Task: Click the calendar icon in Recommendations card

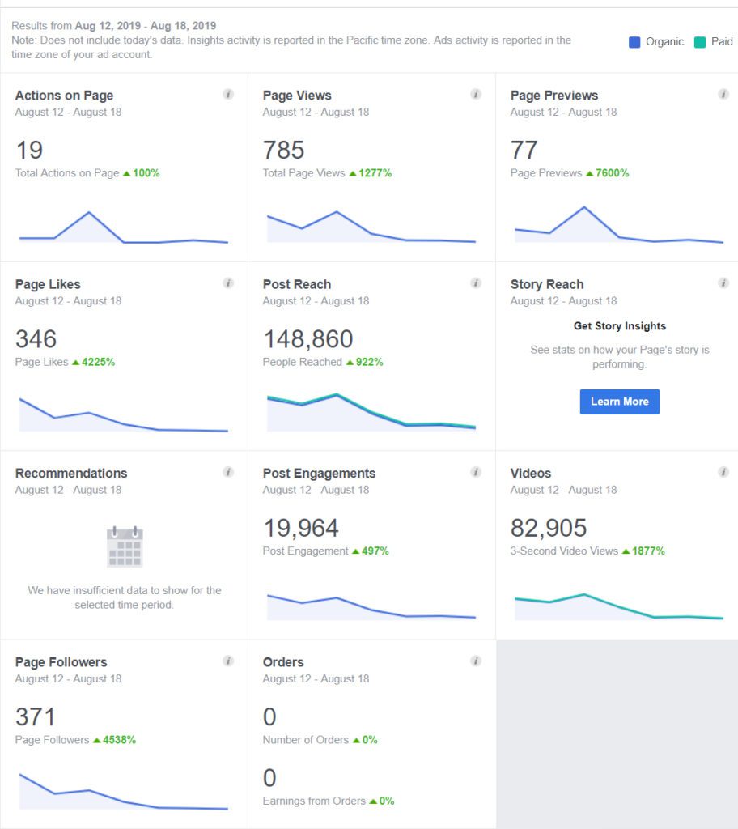Action: (123, 546)
